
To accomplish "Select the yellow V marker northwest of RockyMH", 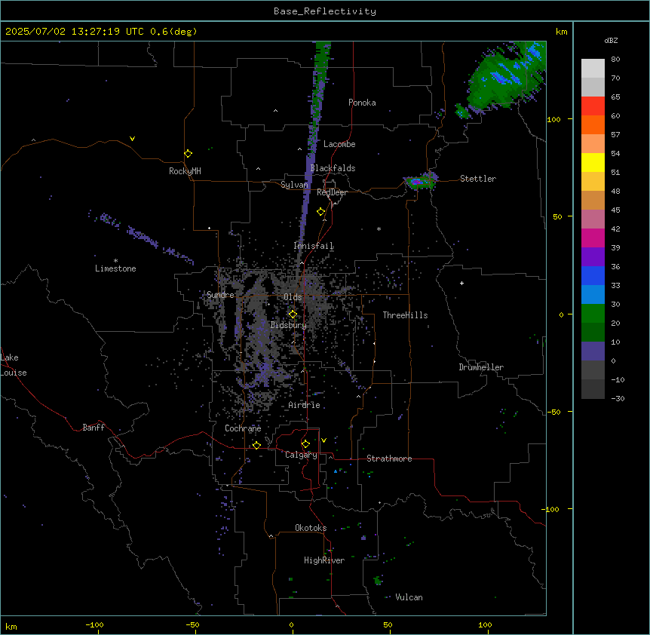I will (132, 139).
